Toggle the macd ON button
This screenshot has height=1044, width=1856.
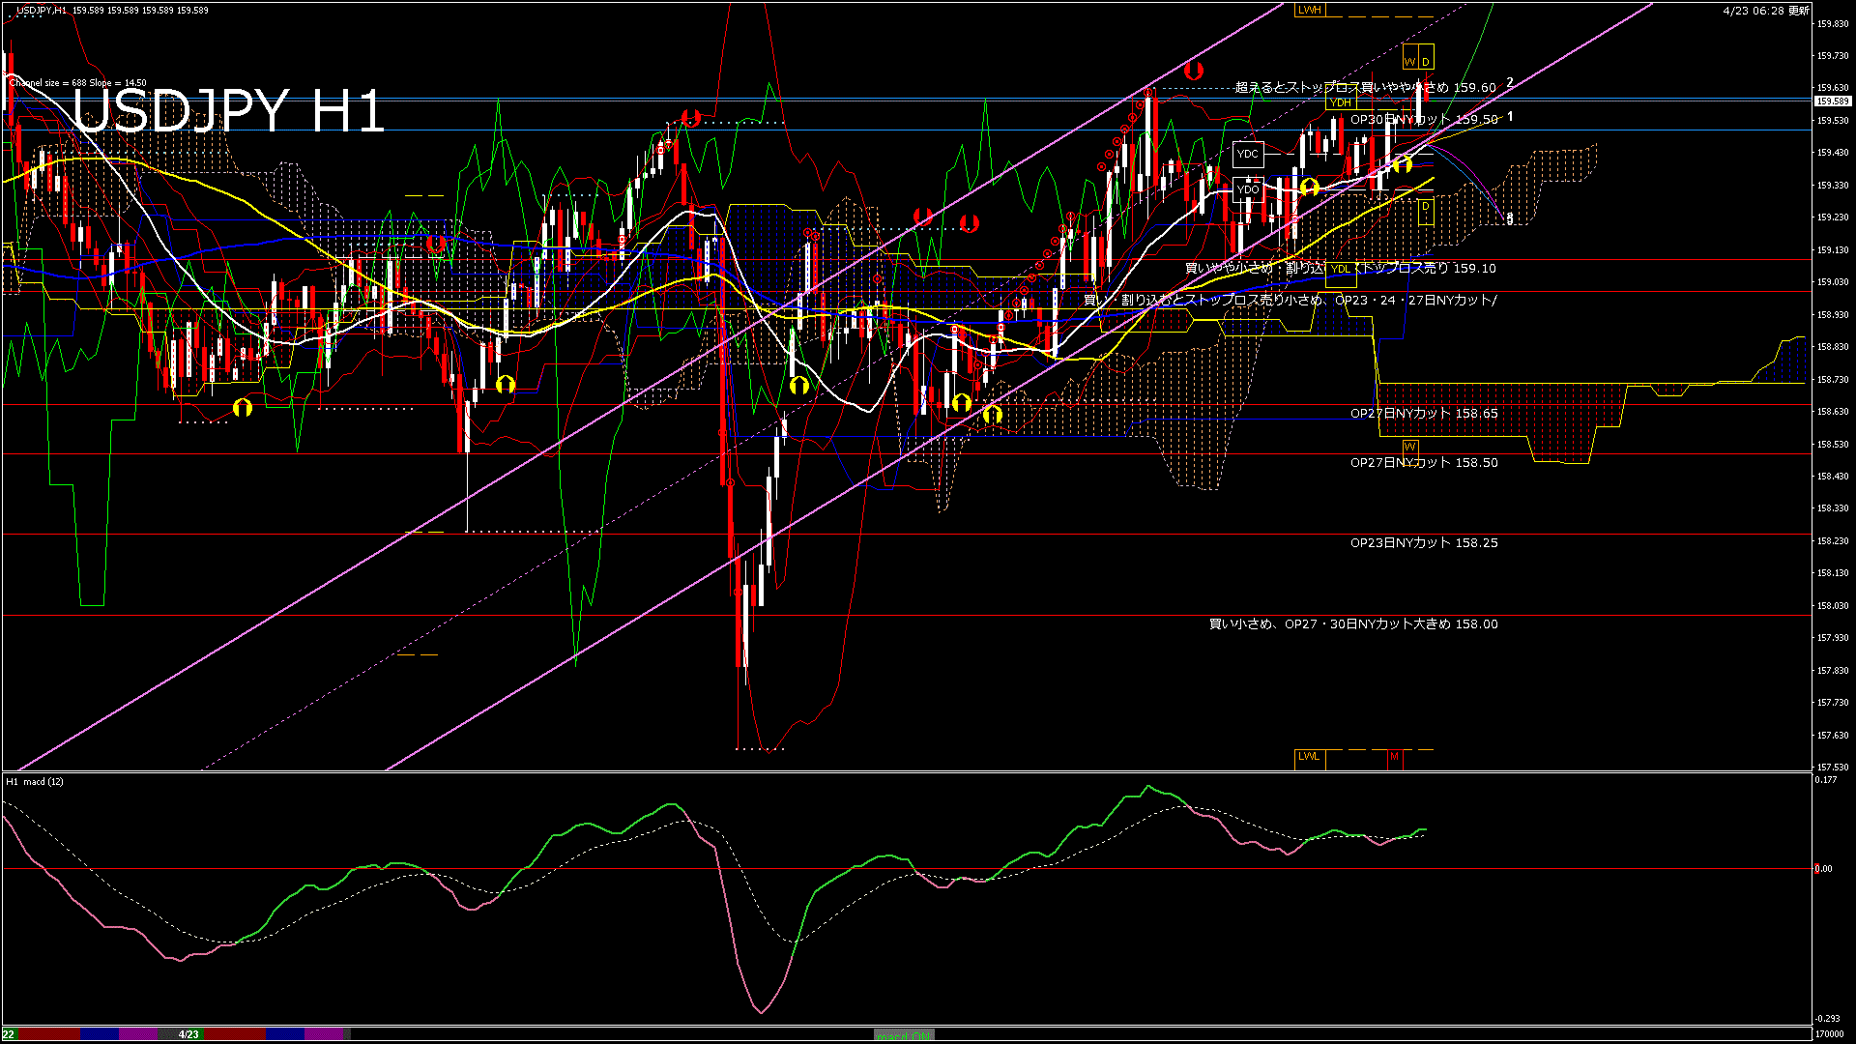point(904,1034)
